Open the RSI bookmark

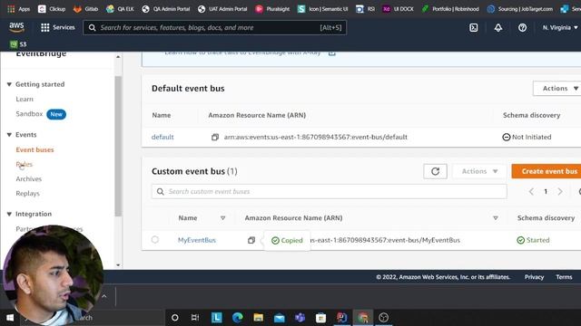tap(365, 9)
